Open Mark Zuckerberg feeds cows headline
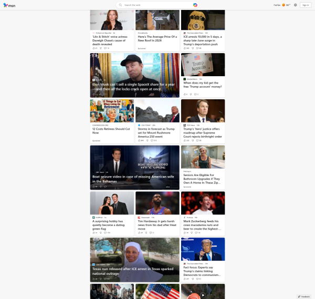Image resolution: width=315 pixels, height=299 pixels. (202, 225)
